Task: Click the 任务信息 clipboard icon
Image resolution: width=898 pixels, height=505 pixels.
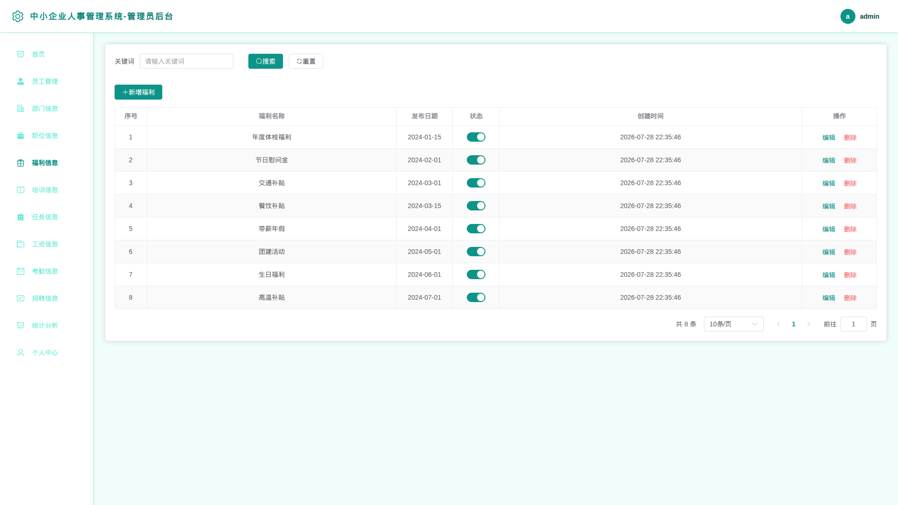Action: [x=21, y=217]
